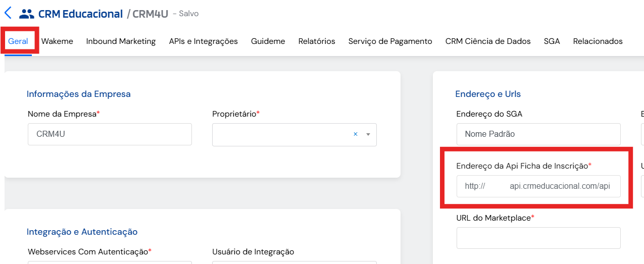
Task: Select the APIs e Integrações tab
Action: [x=203, y=41]
